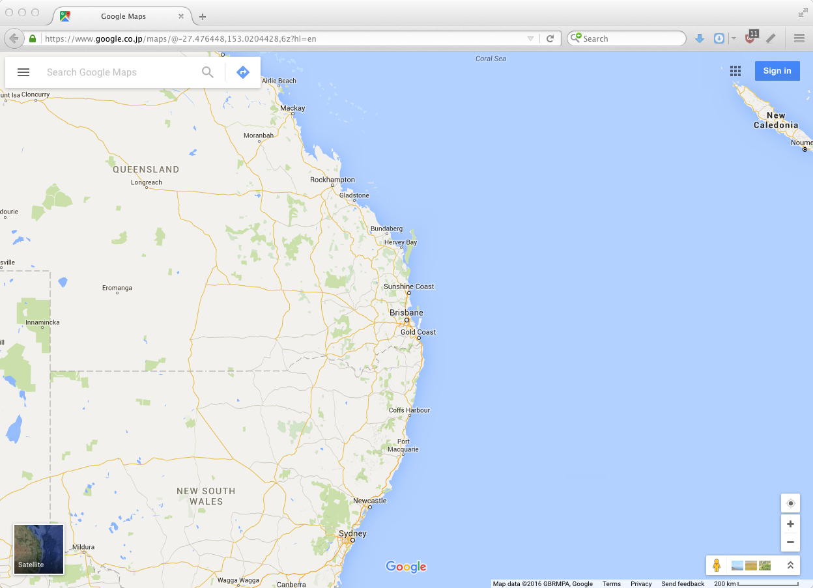Click the Mildura label

tap(83, 547)
